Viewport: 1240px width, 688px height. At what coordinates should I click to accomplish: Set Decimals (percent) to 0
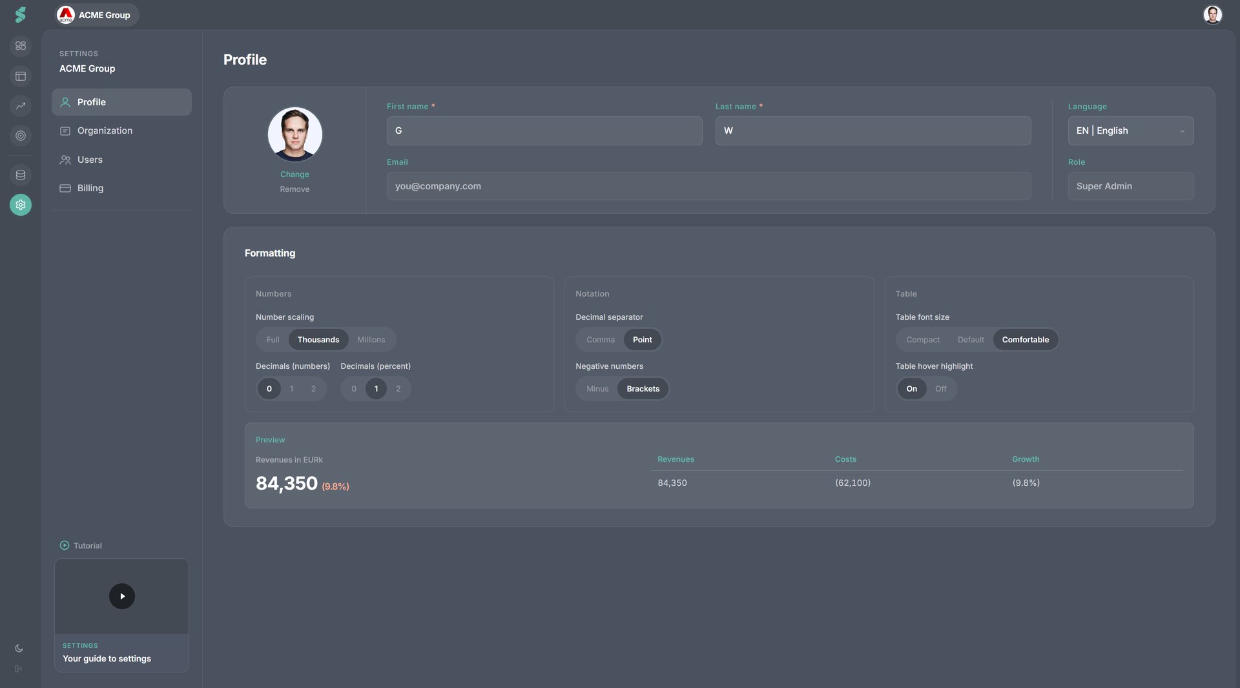pyautogui.click(x=354, y=389)
